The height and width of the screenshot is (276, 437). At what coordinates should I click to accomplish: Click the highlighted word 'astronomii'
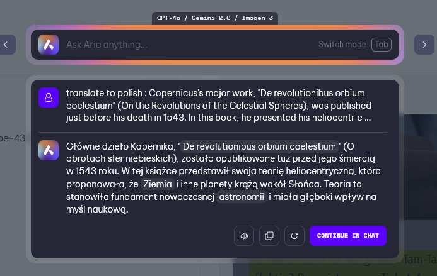(242, 197)
